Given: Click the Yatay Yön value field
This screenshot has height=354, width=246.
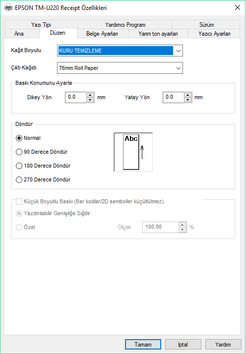Looking at the screenshot, I should point(173,97).
